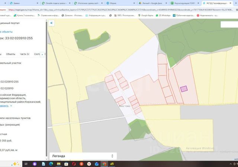Screen dimensions: 238x167
Task: Advance the tab strip with right arrow
Action: (42, 54)
